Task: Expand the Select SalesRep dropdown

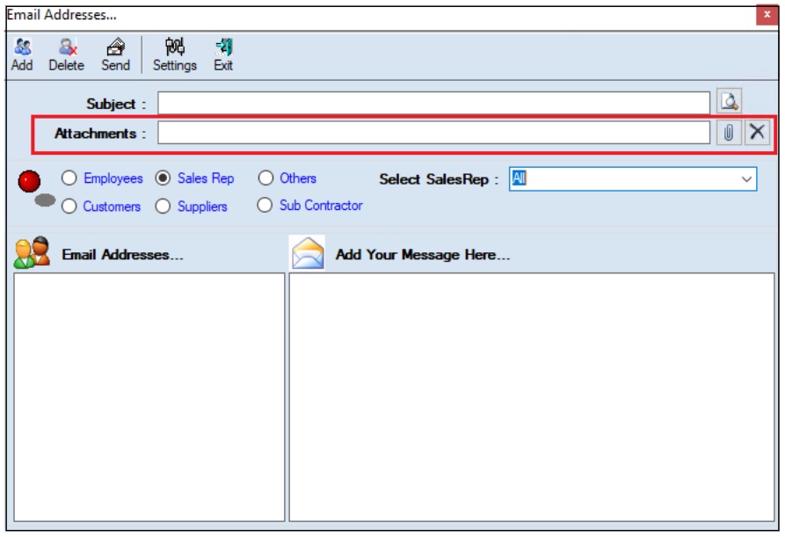Action: (x=746, y=179)
